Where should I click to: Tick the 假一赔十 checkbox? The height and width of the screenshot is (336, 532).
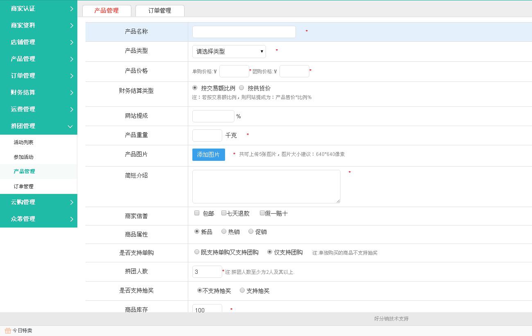click(262, 213)
